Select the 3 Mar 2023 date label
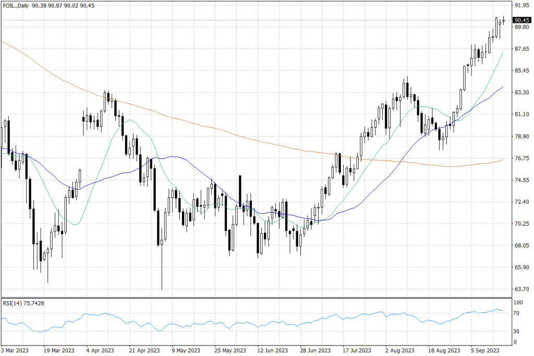Image resolution: width=534 pixels, height=356 pixels. [x=16, y=350]
